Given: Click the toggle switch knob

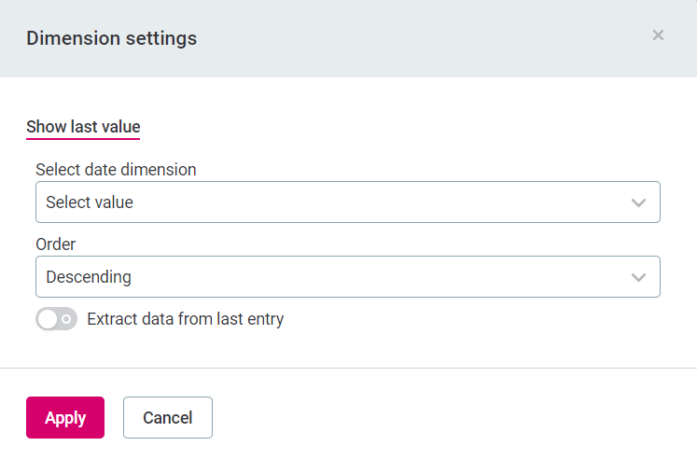Looking at the screenshot, I should pos(47,319).
